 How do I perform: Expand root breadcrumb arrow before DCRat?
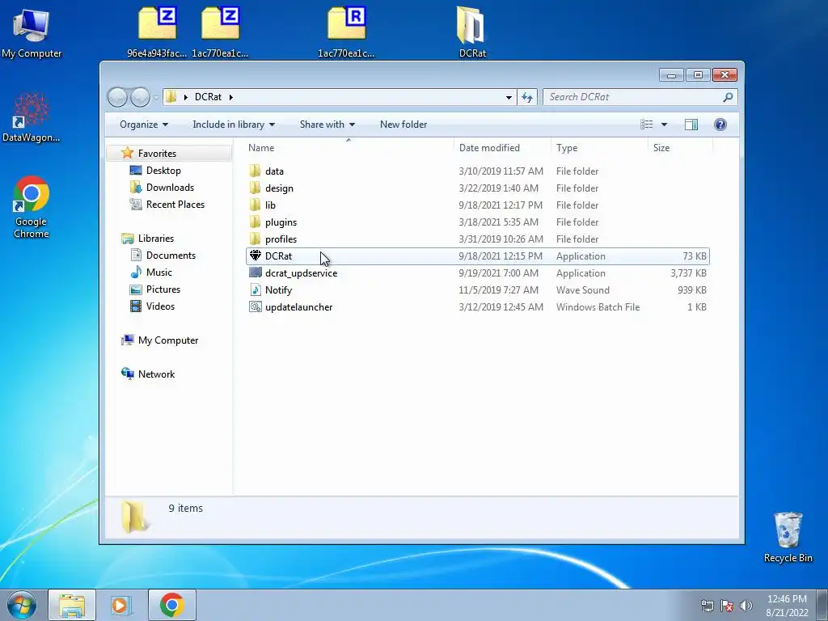click(x=185, y=97)
